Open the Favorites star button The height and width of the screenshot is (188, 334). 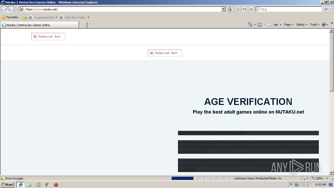click(10, 17)
